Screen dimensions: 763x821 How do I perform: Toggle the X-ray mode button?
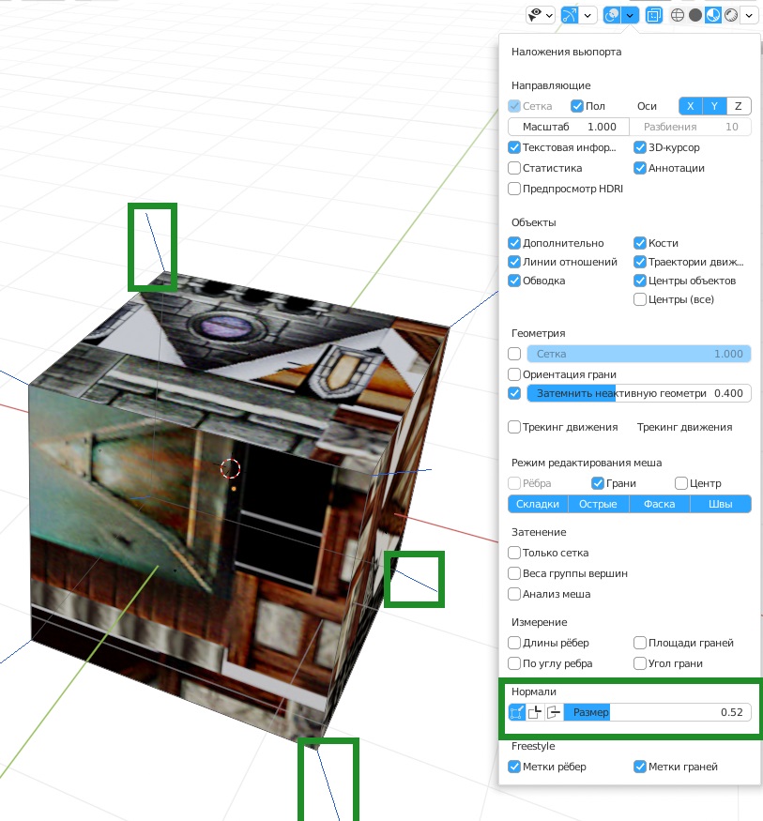(x=653, y=15)
